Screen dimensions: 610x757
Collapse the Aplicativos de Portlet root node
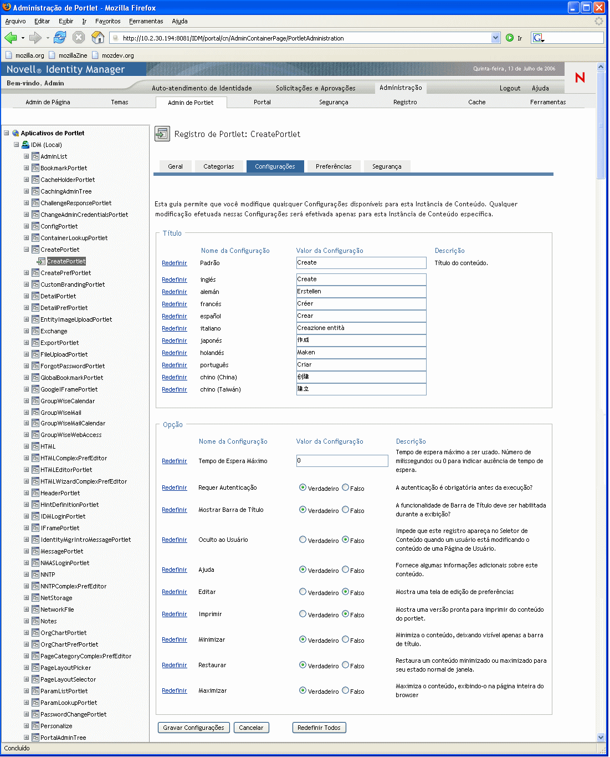[7, 133]
